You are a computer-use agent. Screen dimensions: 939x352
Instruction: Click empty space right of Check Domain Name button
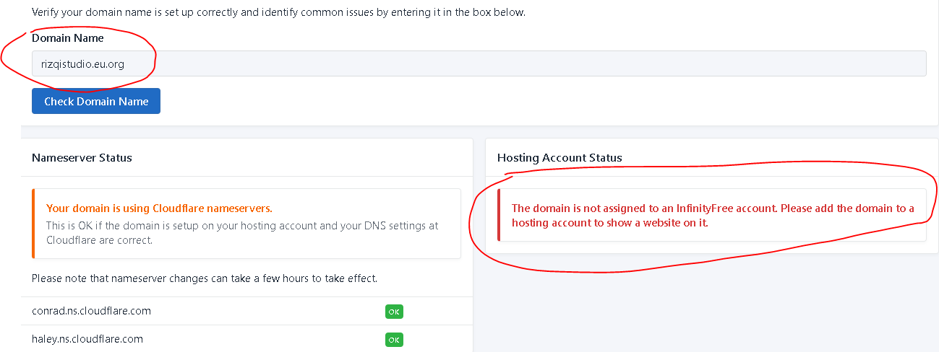(506, 102)
